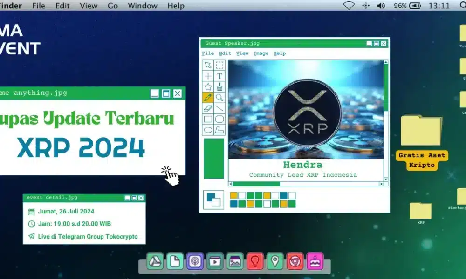Select the star shape tool

coord(208,86)
